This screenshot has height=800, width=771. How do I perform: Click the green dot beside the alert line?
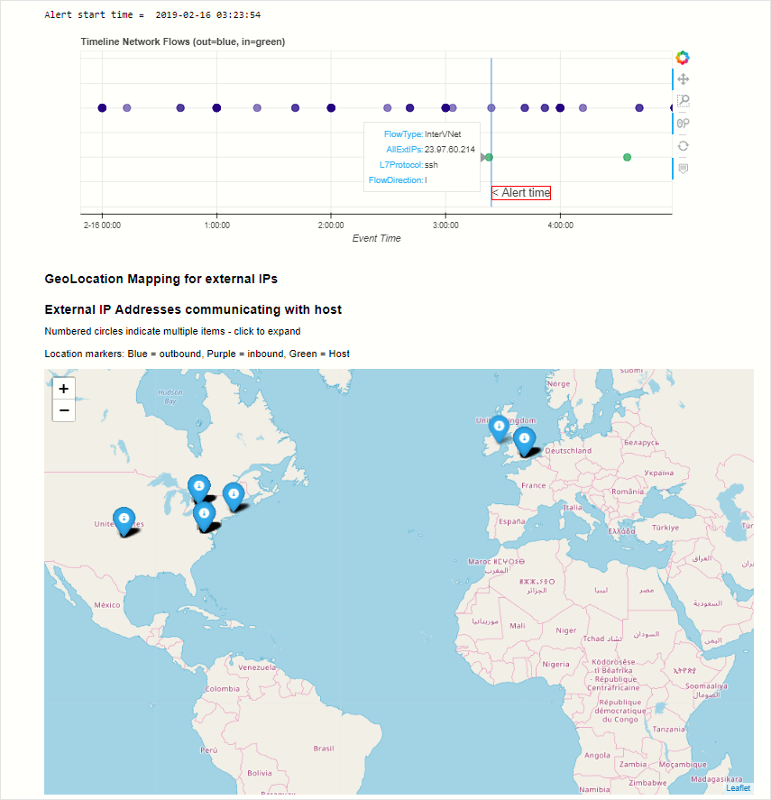[x=489, y=157]
